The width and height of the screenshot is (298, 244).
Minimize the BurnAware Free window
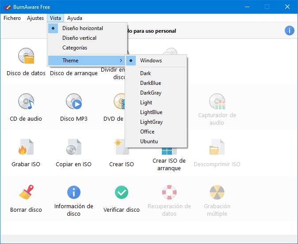[x=247, y=7]
